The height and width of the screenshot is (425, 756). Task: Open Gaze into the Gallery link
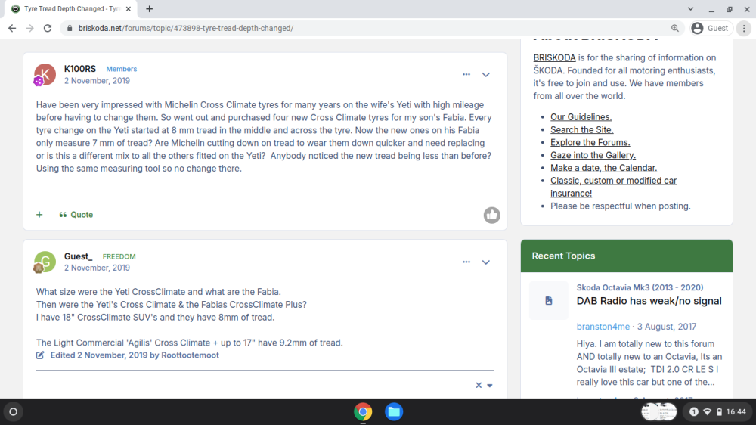coord(593,155)
